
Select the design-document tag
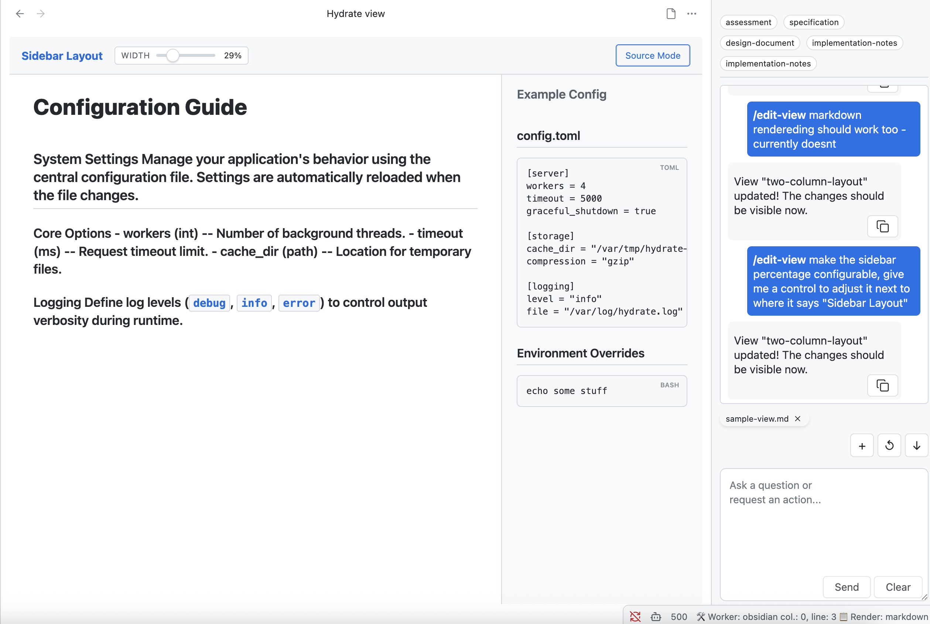(760, 42)
